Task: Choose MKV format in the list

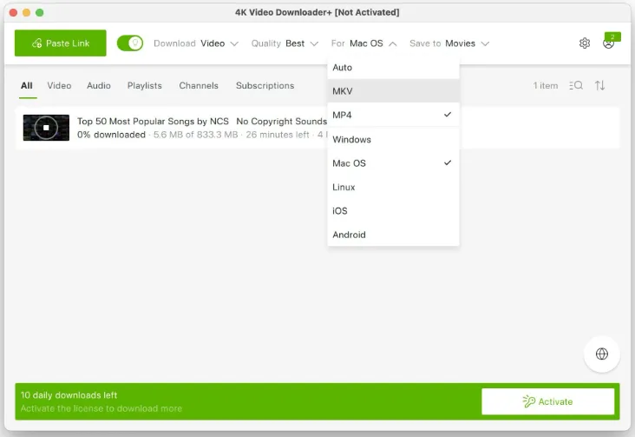Action: point(393,91)
